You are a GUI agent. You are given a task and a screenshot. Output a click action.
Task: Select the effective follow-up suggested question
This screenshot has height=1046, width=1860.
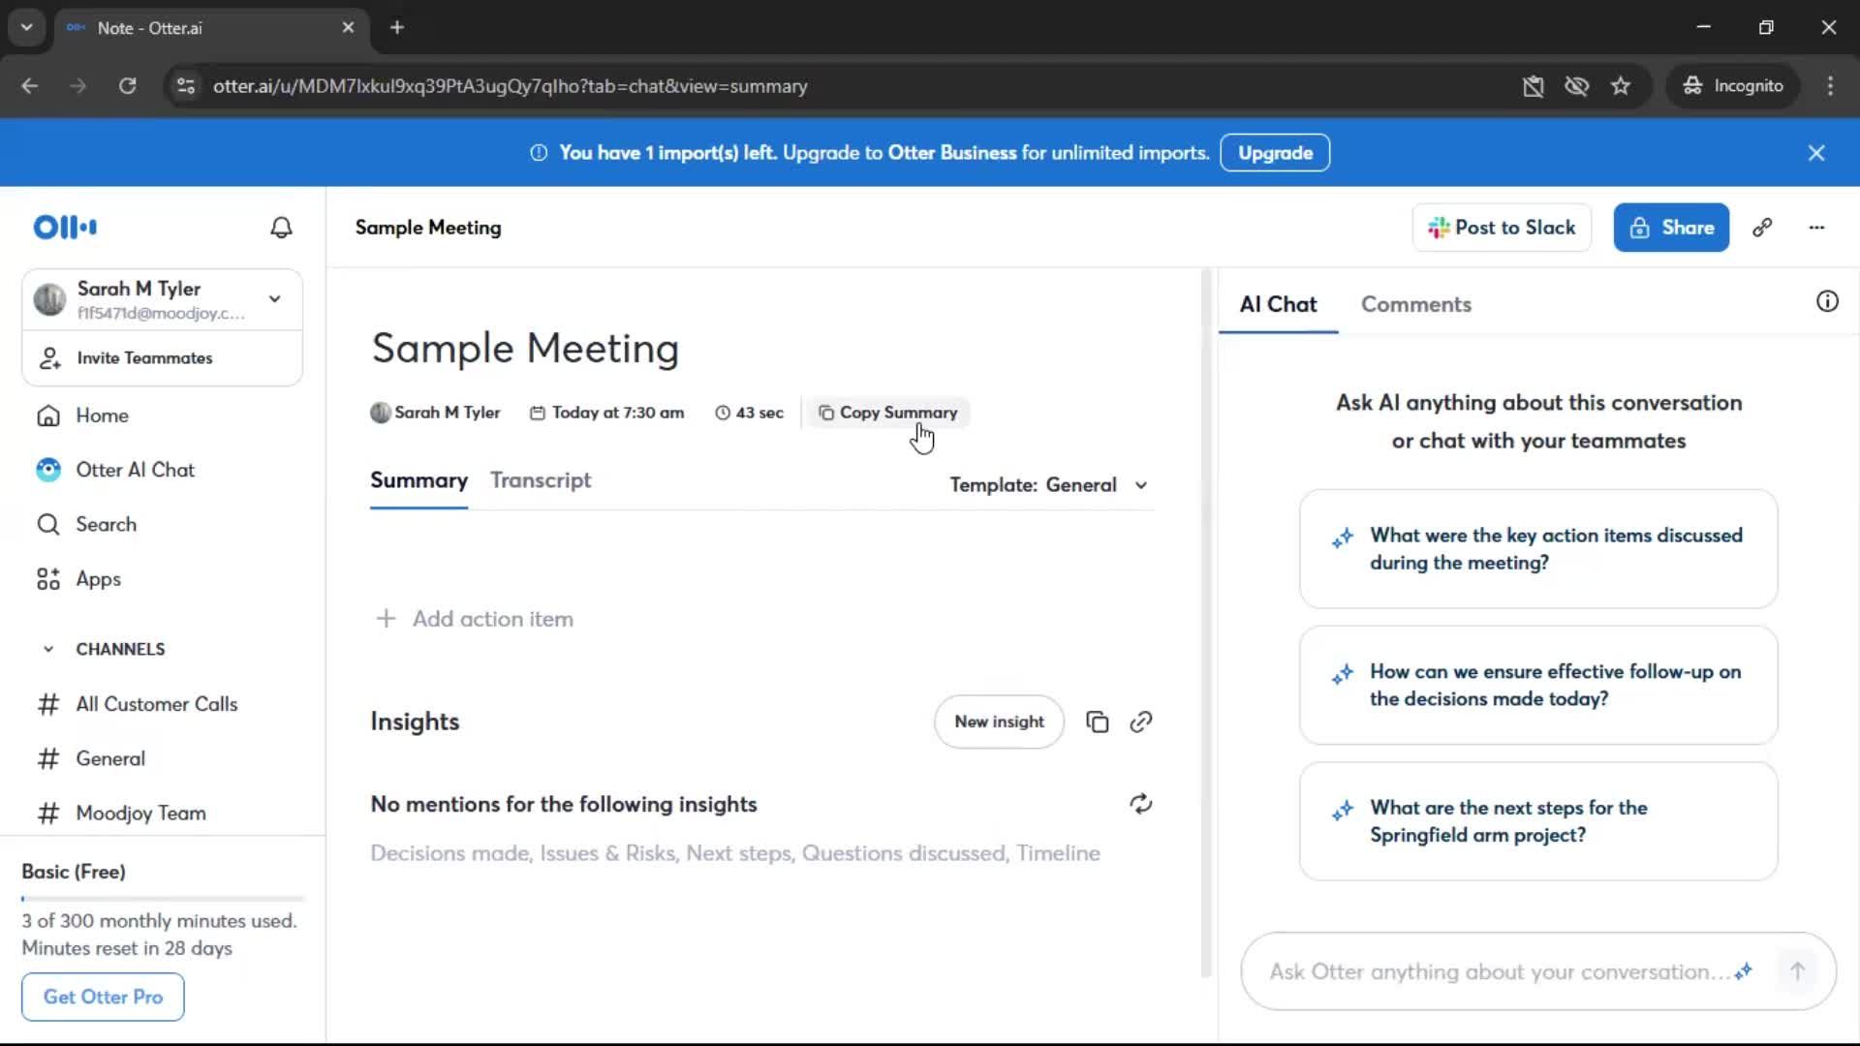click(x=1538, y=686)
